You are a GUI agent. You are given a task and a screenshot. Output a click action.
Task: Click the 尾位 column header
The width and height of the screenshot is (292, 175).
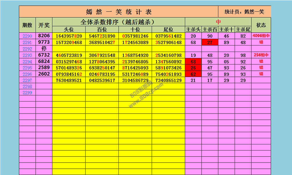168,29
